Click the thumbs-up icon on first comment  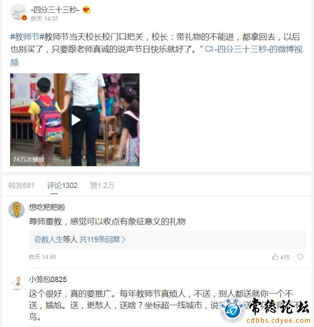[x=275, y=257]
